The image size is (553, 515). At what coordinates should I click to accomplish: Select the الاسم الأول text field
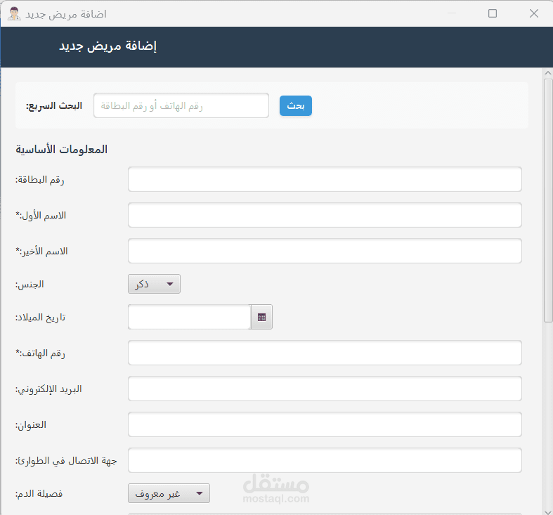tap(325, 215)
